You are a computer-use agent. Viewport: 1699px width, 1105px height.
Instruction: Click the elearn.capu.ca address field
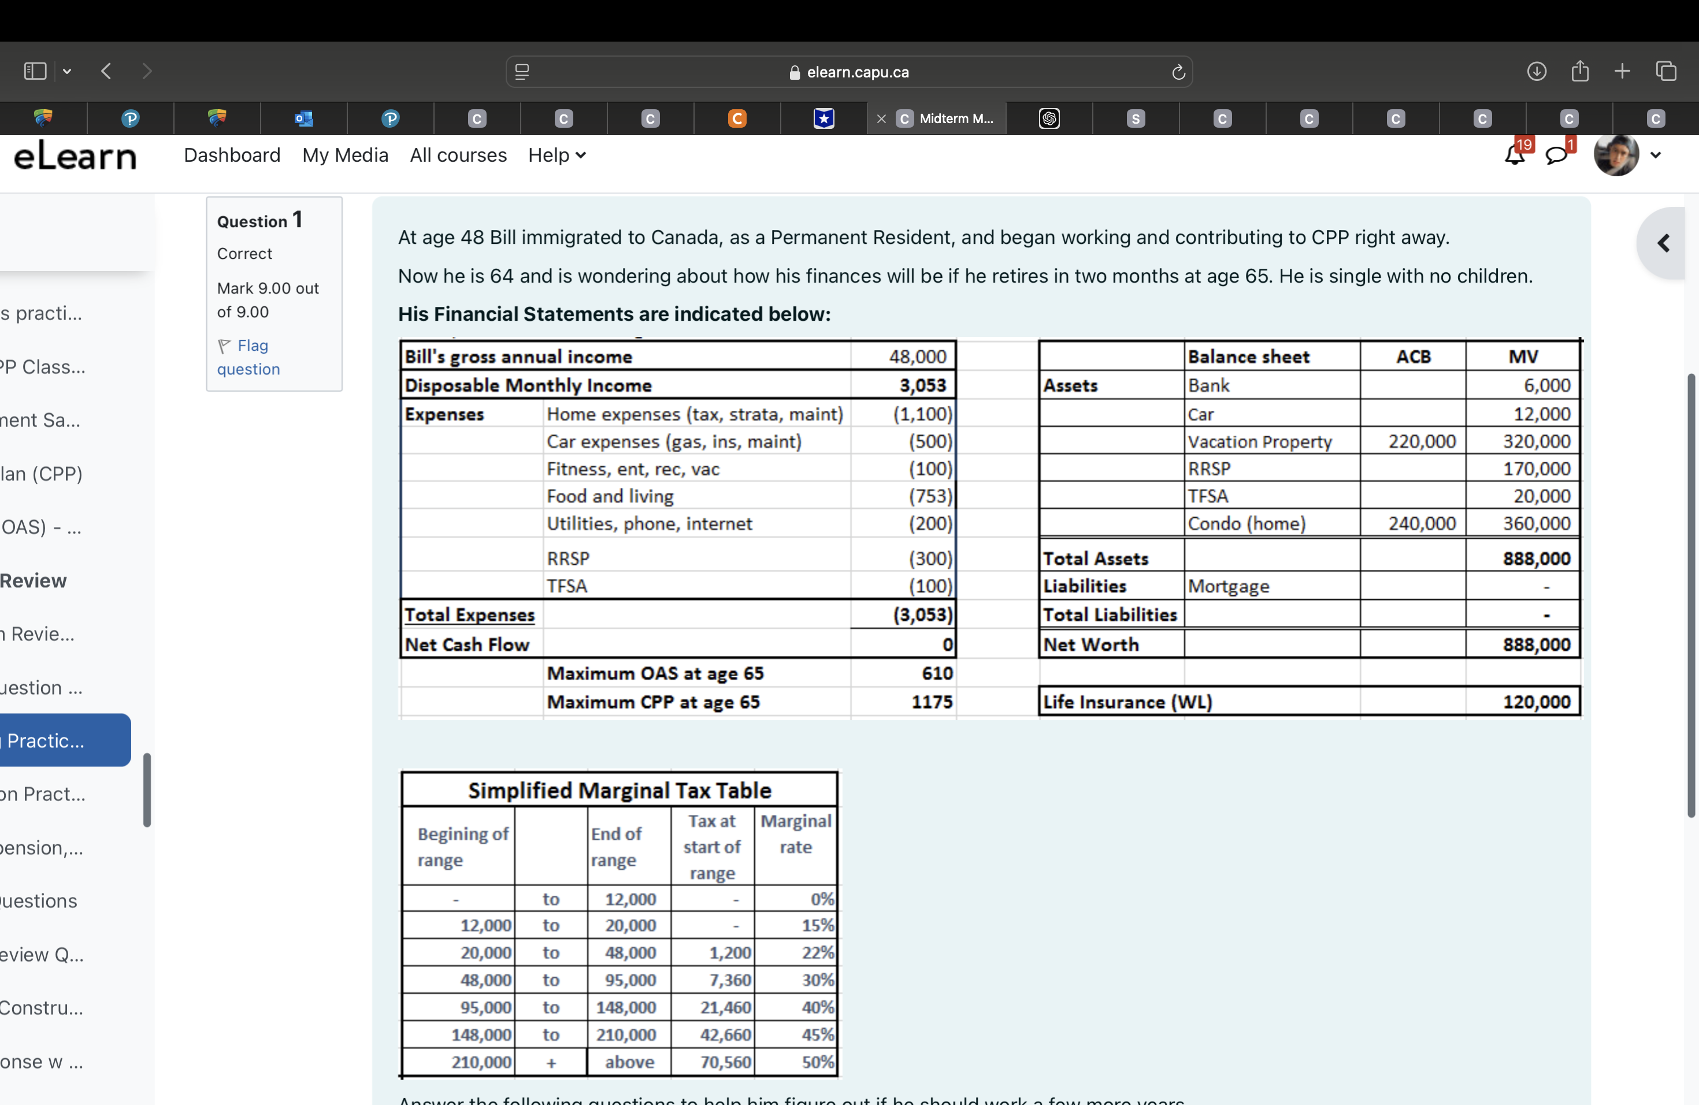tap(849, 72)
